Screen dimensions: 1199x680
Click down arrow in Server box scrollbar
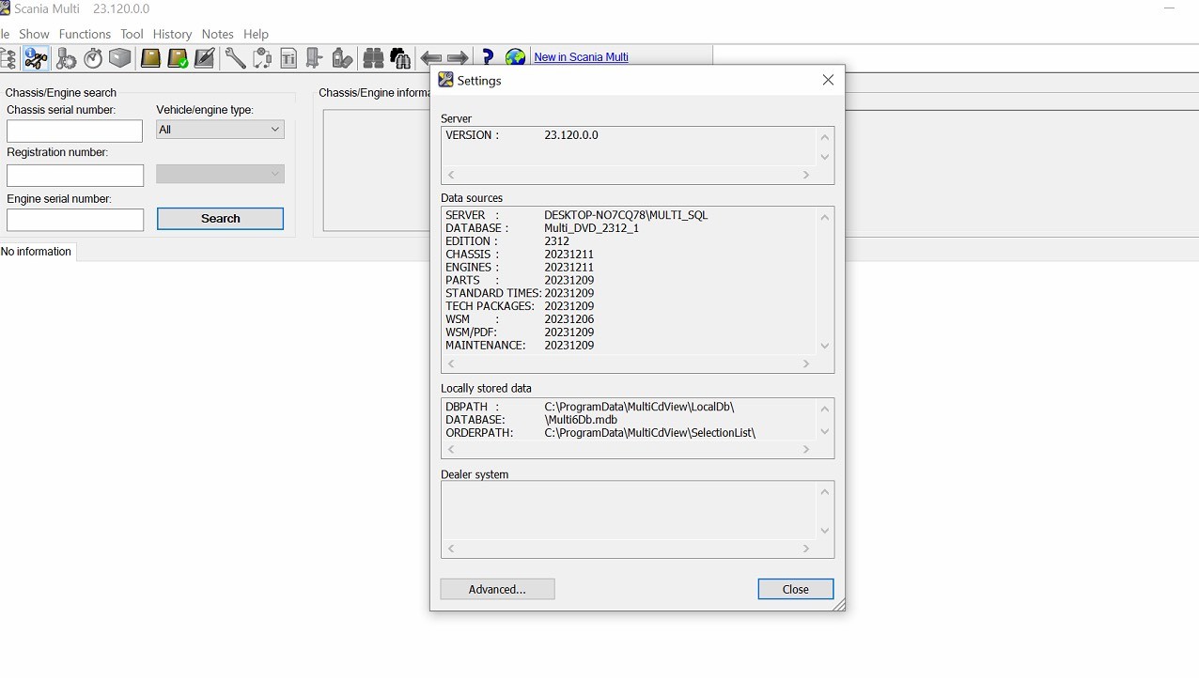point(824,157)
